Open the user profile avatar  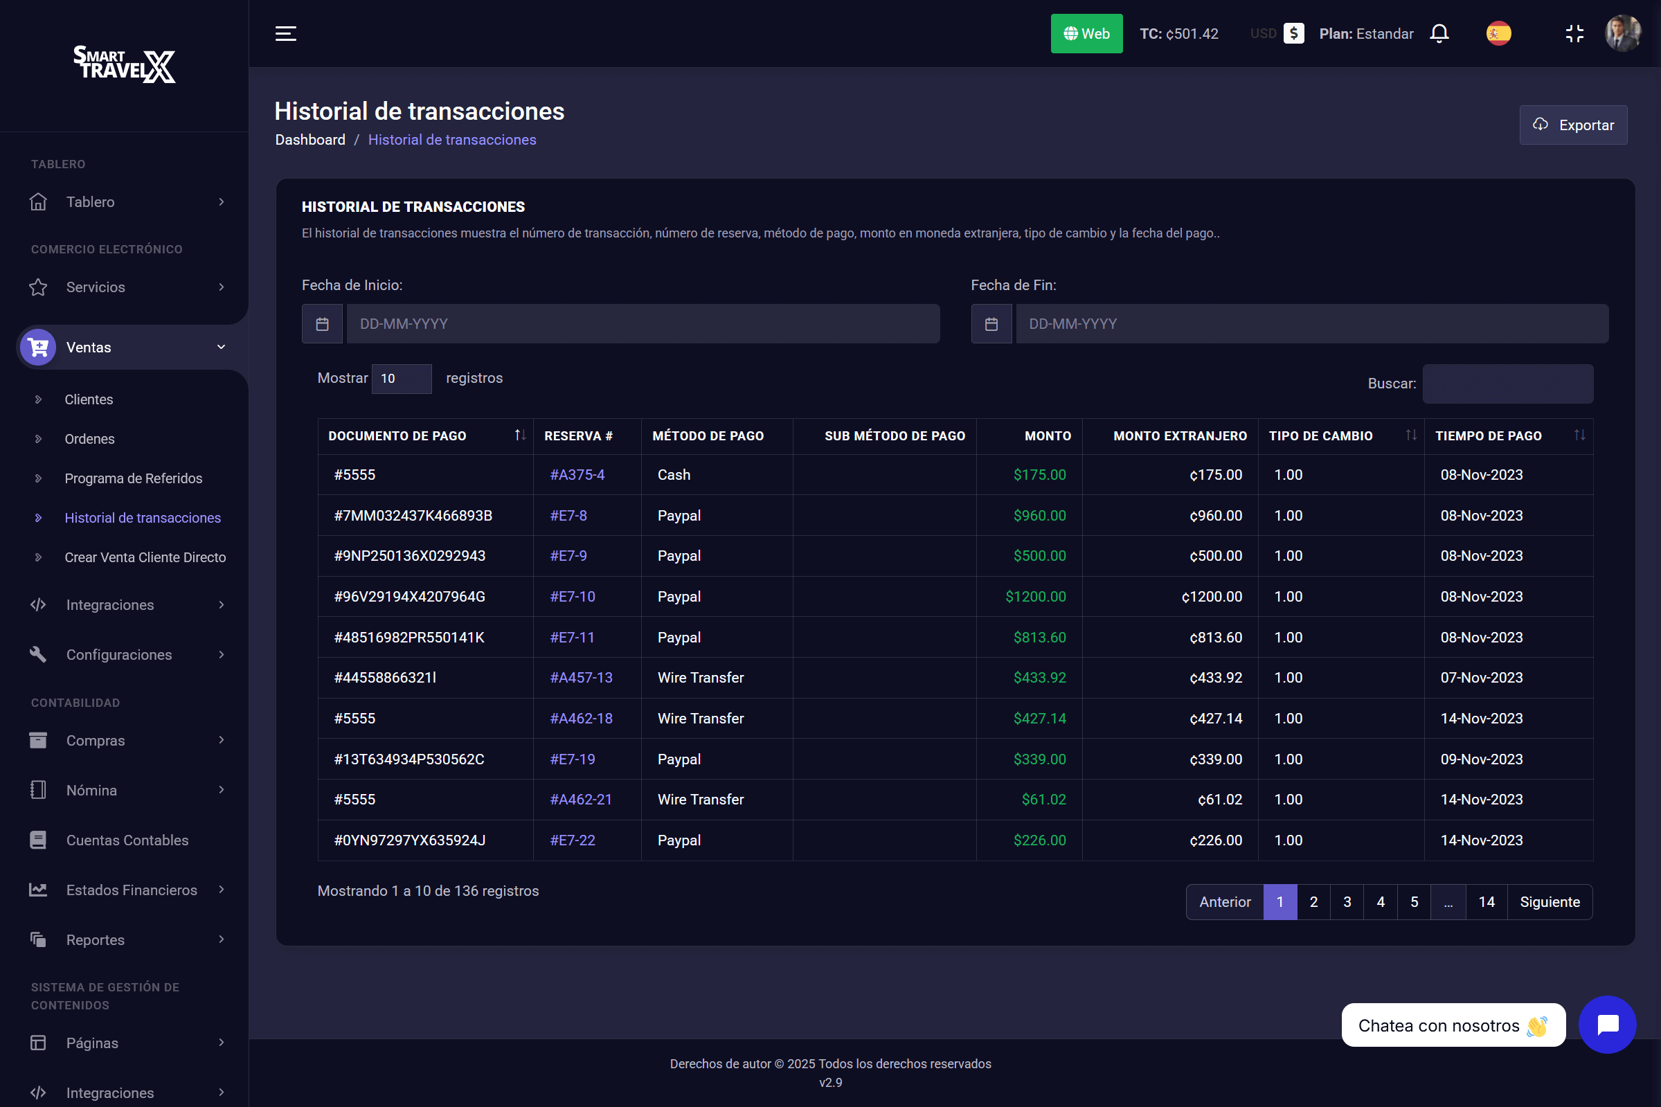[x=1623, y=33]
